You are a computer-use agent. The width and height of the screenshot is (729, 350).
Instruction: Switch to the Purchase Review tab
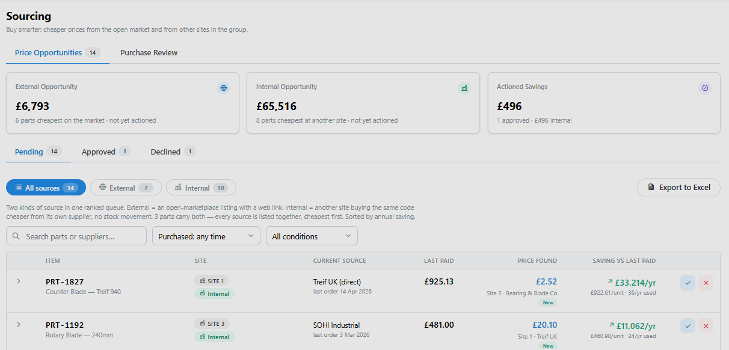[x=149, y=53]
